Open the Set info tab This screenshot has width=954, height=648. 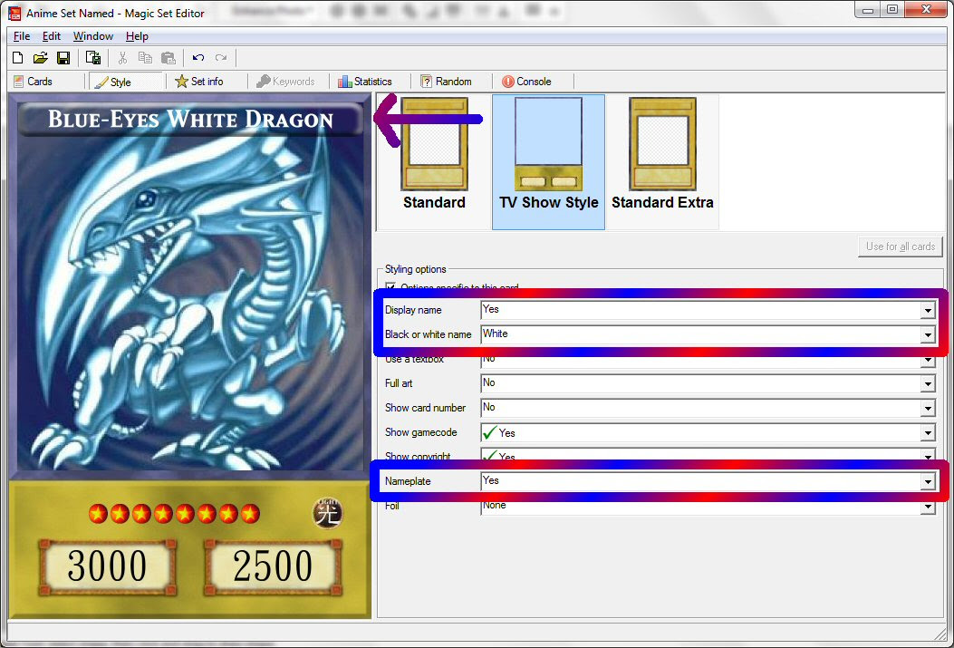pyautogui.click(x=199, y=82)
